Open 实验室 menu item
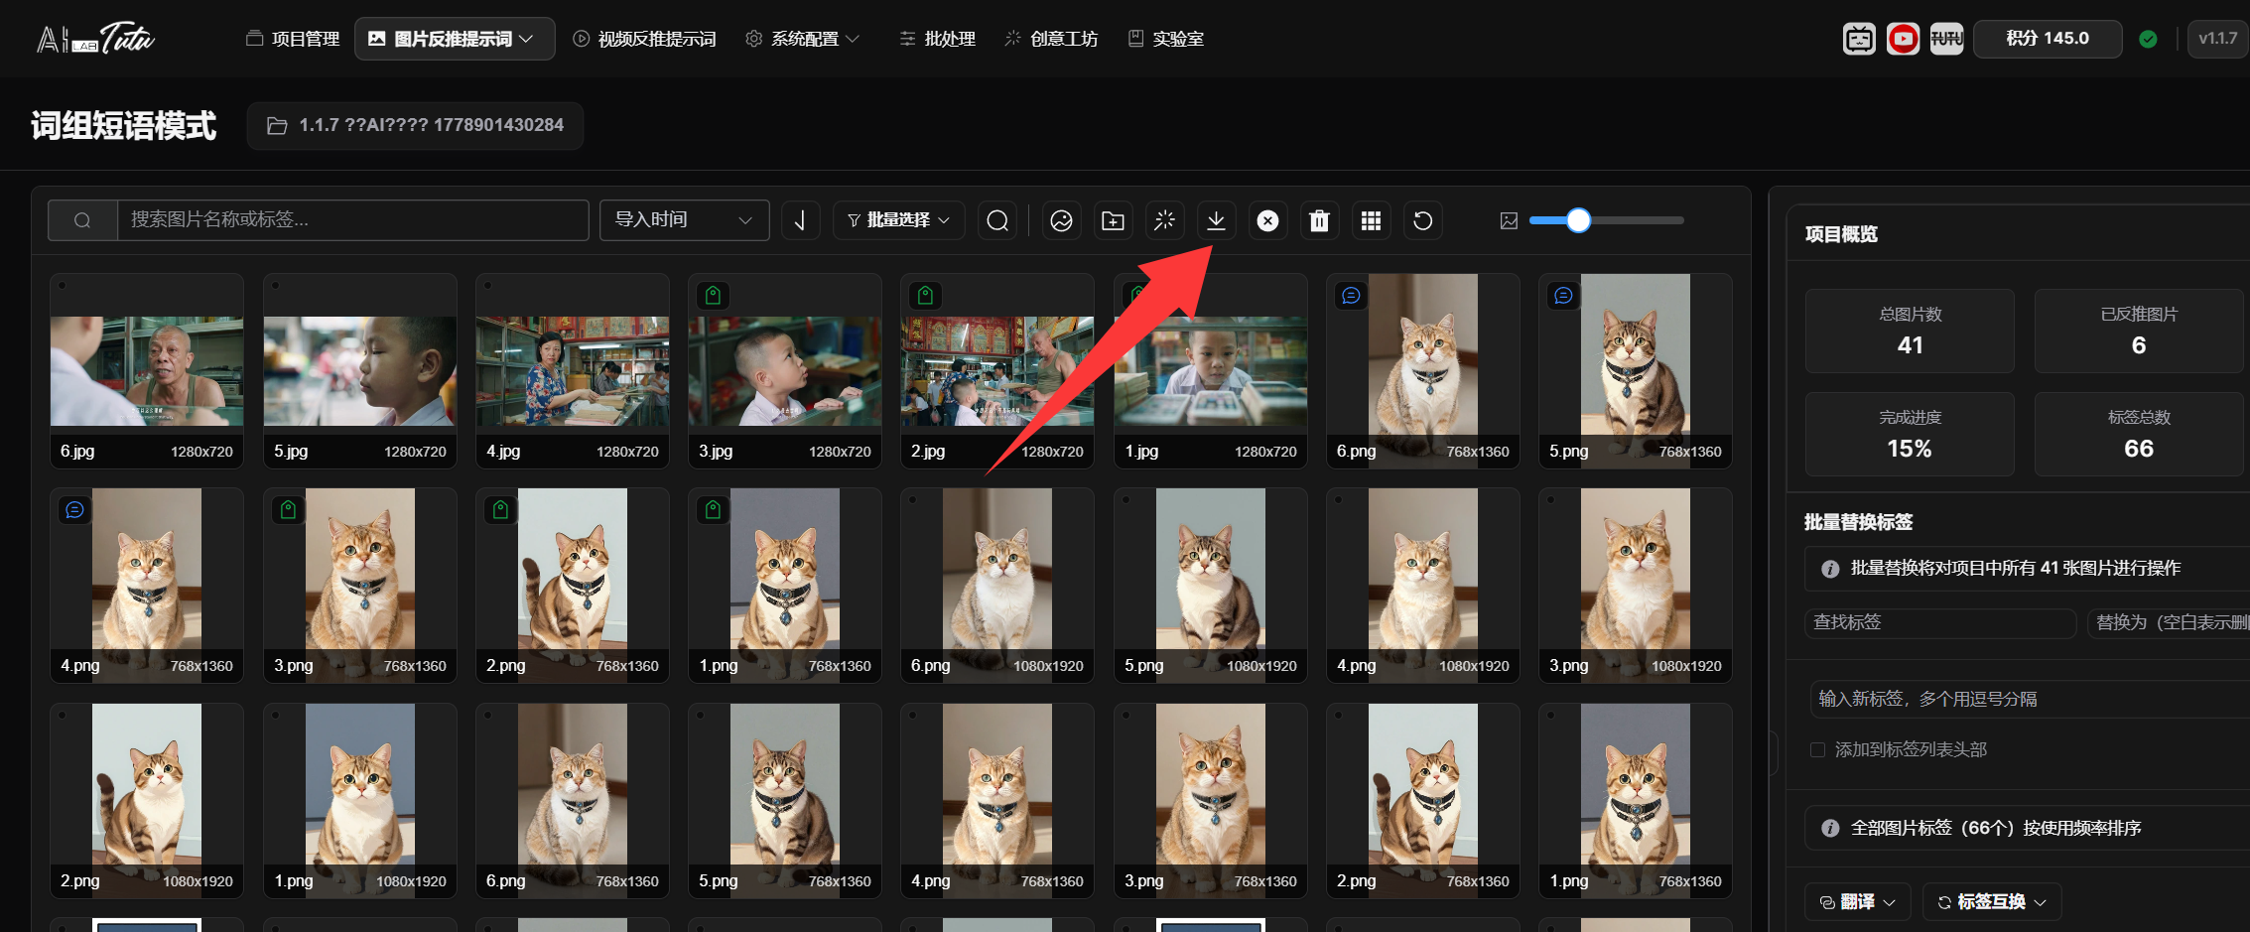 click(x=1166, y=39)
